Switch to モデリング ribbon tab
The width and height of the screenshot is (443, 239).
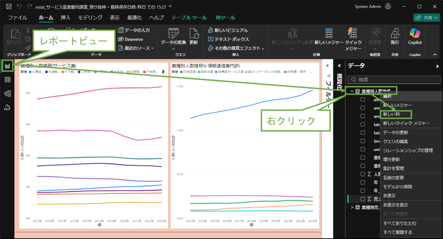point(90,17)
